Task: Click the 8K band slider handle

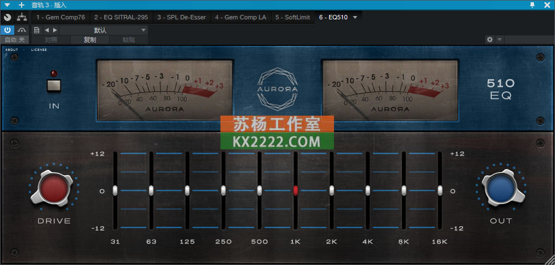Action: tap(404, 190)
